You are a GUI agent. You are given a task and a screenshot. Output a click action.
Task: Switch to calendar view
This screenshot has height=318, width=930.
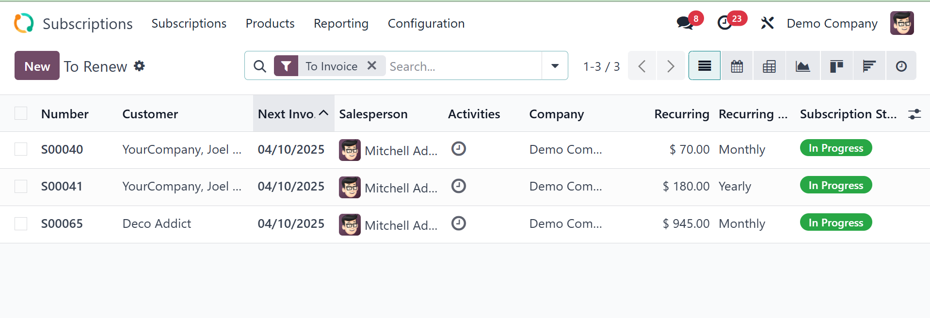(737, 66)
